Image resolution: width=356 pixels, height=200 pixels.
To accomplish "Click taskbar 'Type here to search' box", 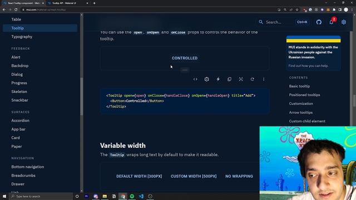I will coord(41,196).
